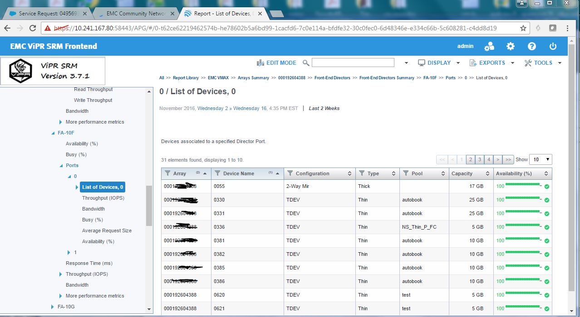Screen dimensions: 580x317
Task: Sort the Capacity column with its arrows
Action: click(487, 173)
